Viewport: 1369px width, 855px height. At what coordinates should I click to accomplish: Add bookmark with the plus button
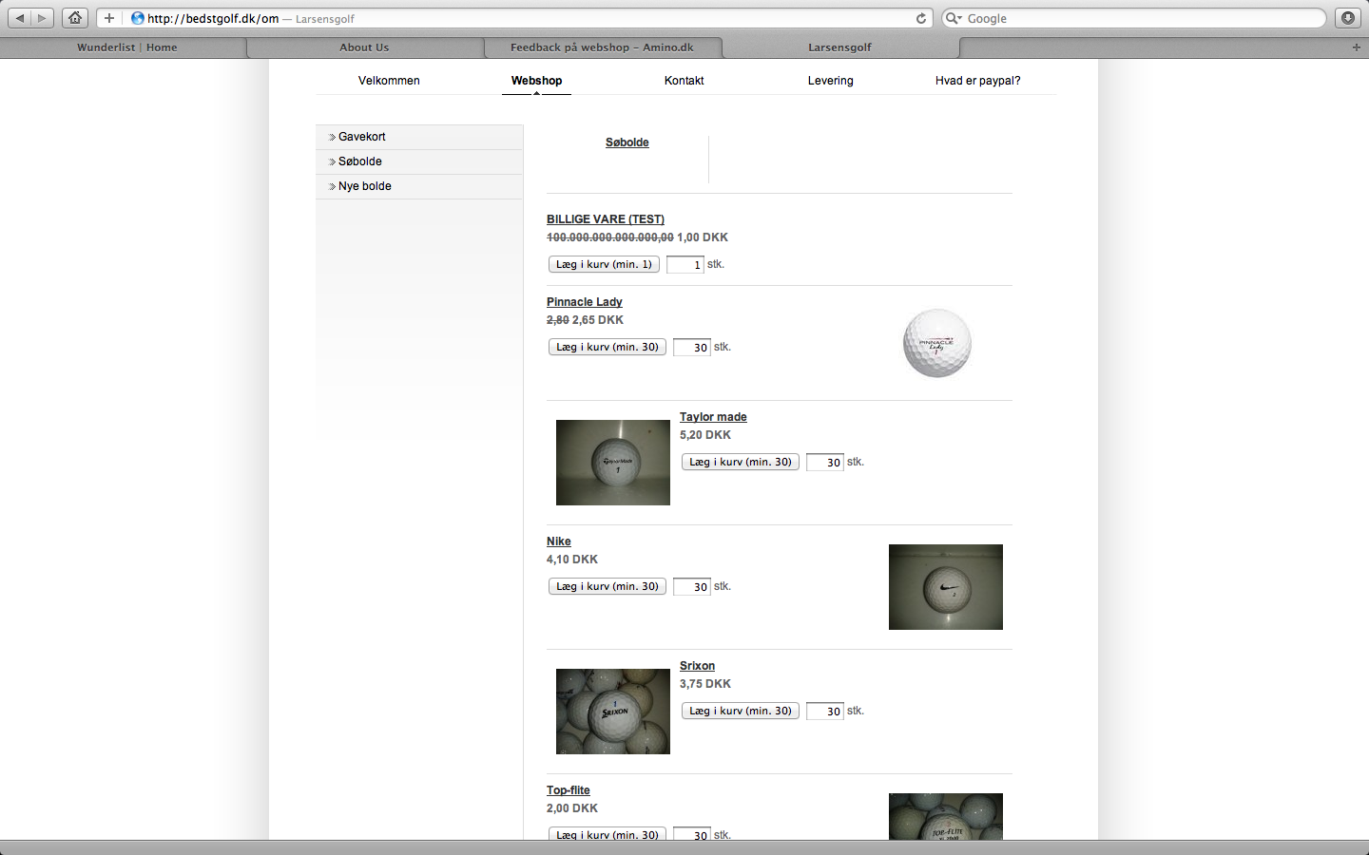(x=109, y=18)
